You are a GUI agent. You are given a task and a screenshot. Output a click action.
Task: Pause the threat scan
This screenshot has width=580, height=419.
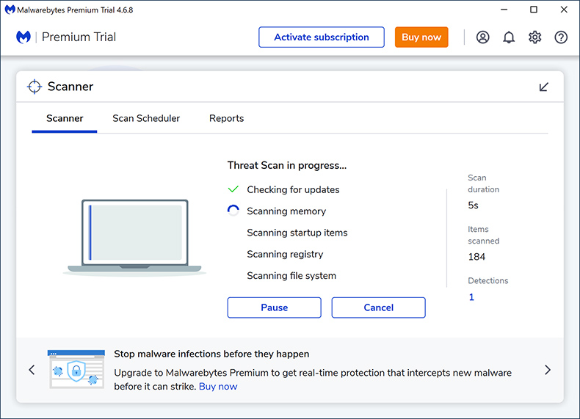(x=274, y=307)
